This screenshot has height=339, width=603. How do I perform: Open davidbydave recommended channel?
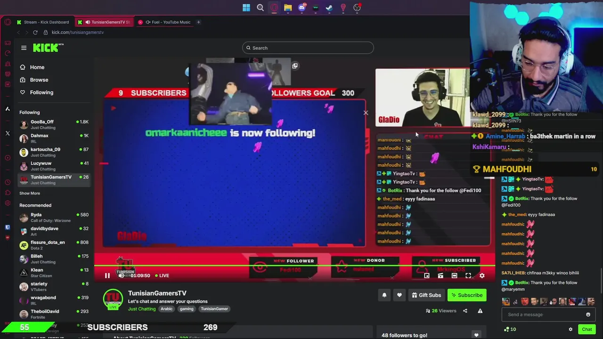point(54,231)
